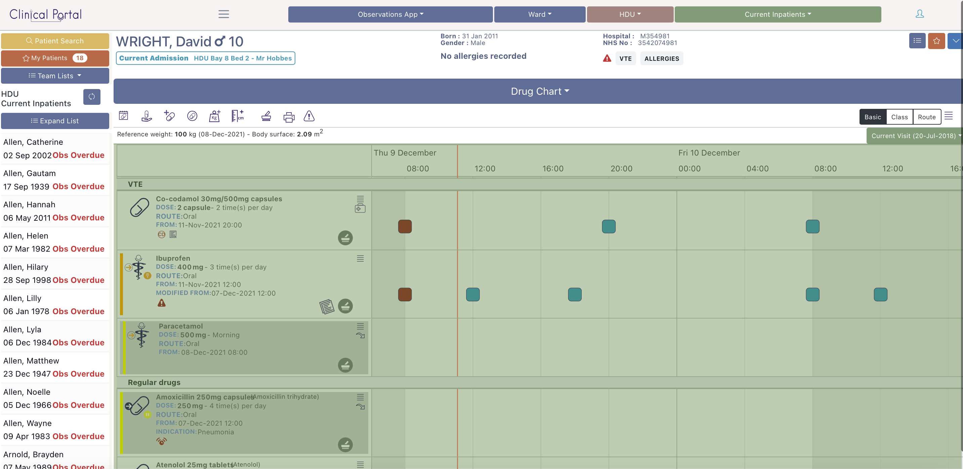Open the Drug Chart dropdown

(539, 91)
